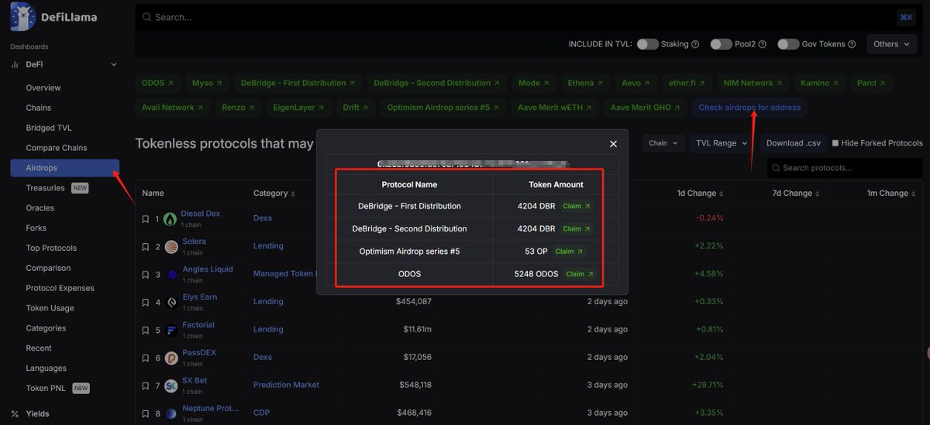
Task: Click the Gov Tokens help icon
Action: (852, 44)
